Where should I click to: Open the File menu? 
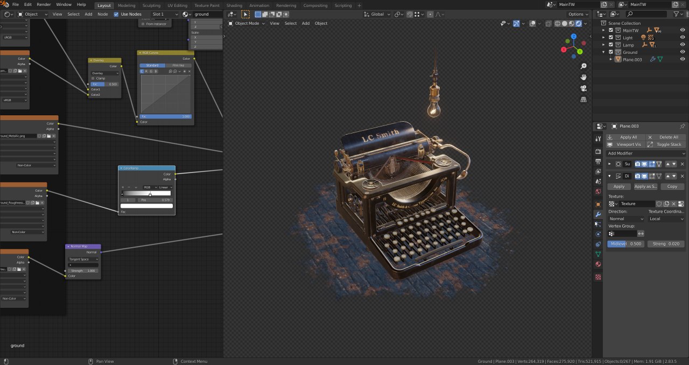coord(16,4)
